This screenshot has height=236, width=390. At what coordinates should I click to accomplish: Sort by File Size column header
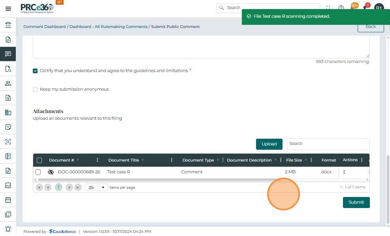pos(294,160)
